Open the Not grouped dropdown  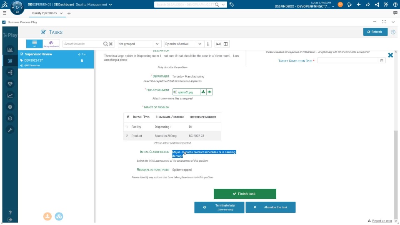pos(139,44)
